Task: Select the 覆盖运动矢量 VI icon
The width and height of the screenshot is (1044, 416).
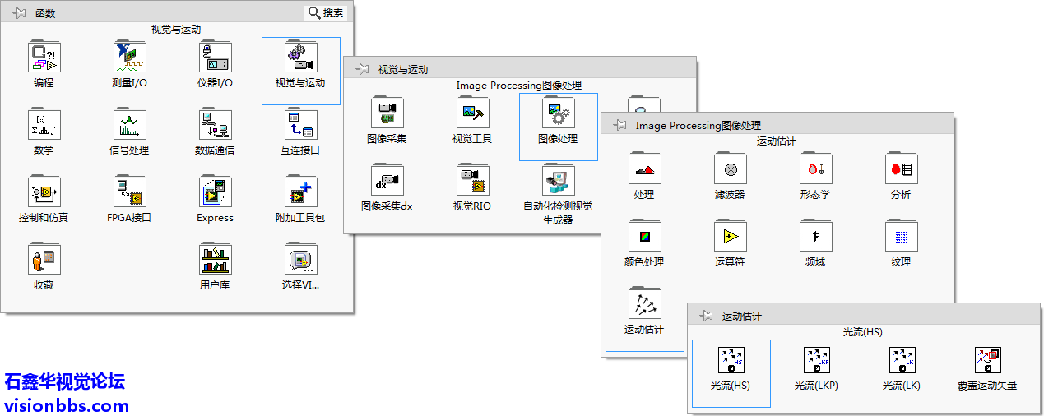Action: [x=987, y=362]
